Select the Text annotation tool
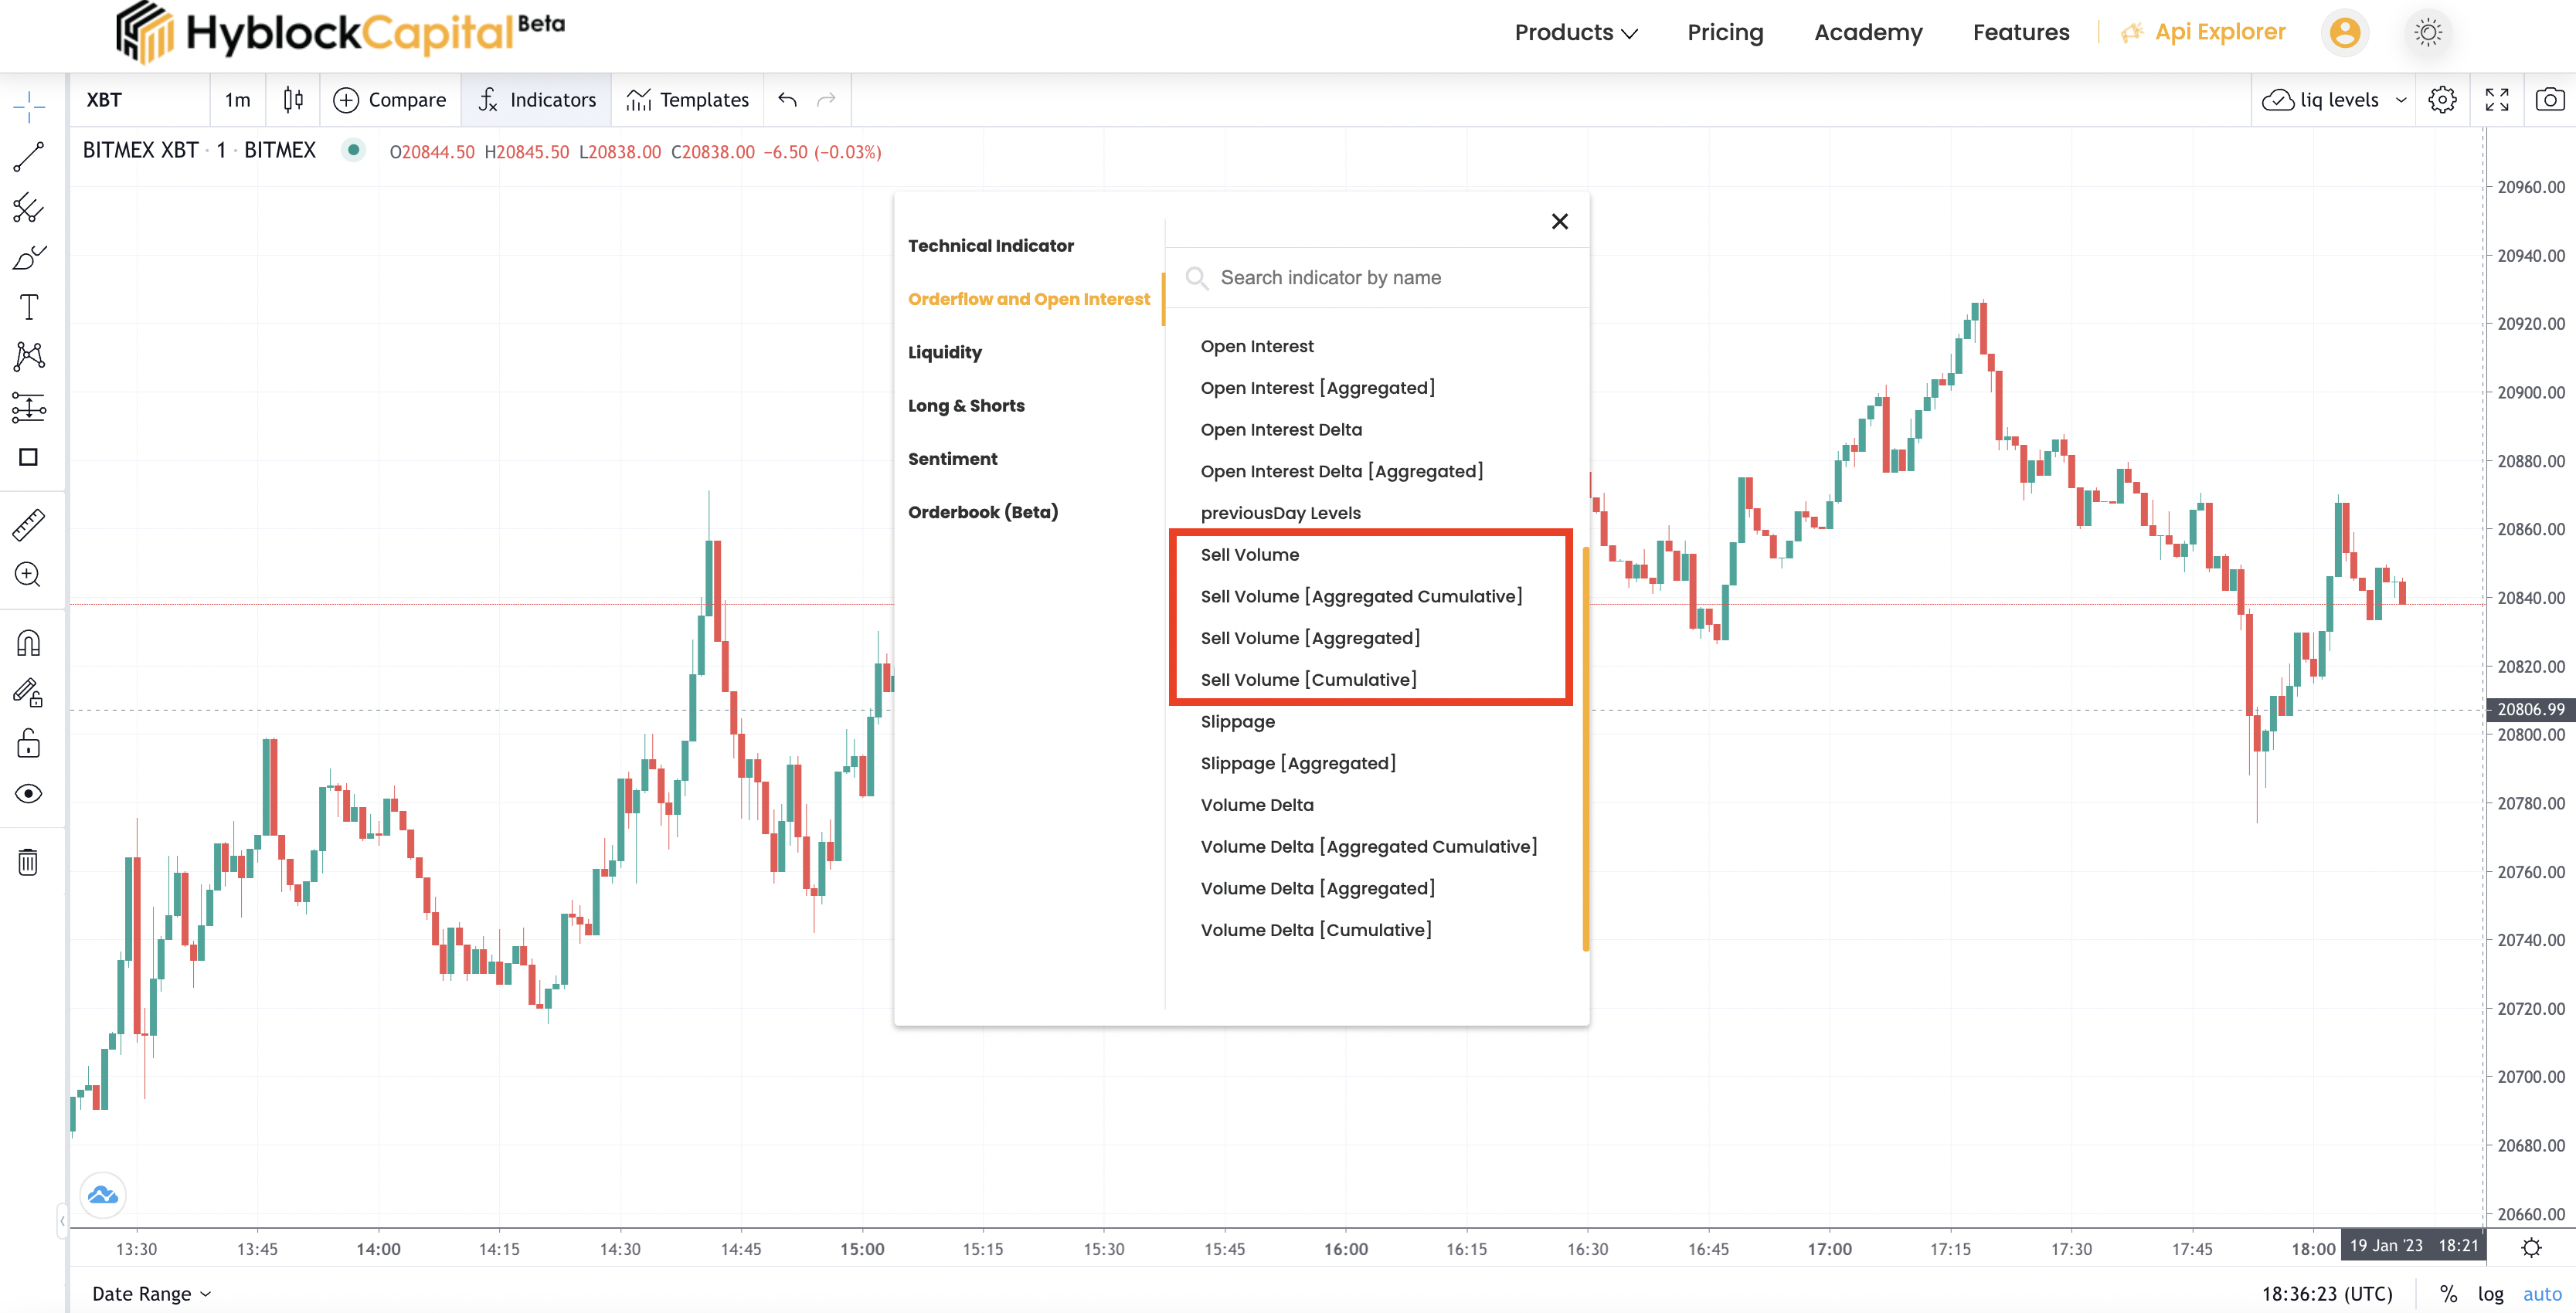The height and width of the screenshot is (1313, 2576). tap(28, 307)
